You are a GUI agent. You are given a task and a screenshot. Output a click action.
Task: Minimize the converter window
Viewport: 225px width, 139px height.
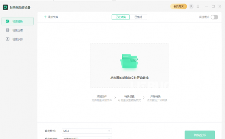coord(206,6)
